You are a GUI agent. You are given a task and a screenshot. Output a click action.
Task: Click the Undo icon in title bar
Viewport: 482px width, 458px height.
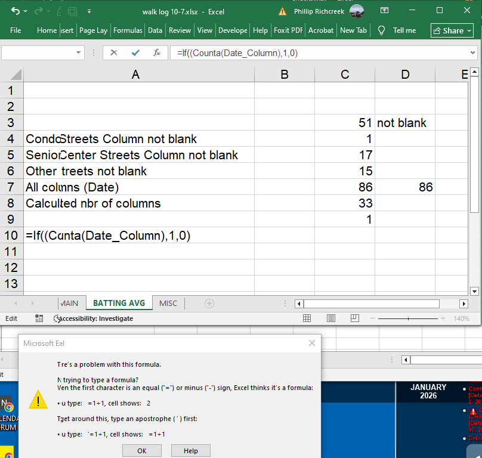[x=16, y=11]
